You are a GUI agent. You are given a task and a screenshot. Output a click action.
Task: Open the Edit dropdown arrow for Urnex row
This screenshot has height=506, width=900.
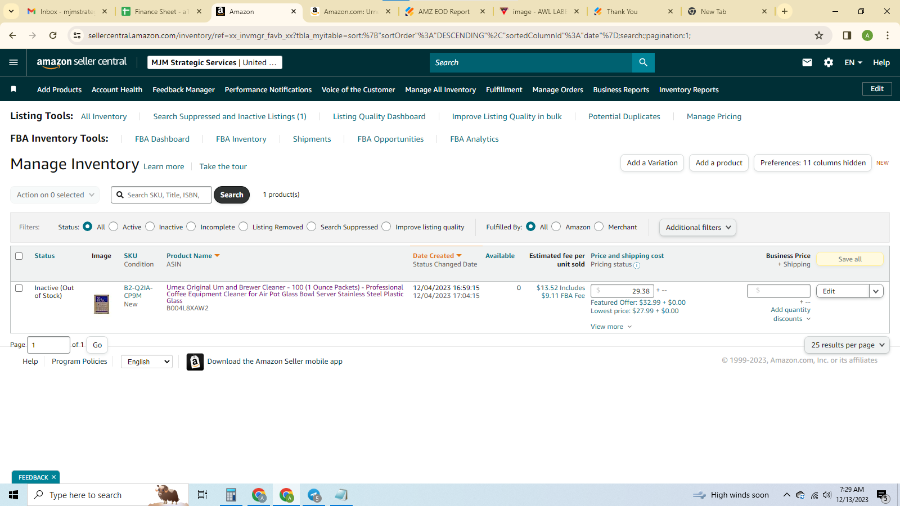click(x=876, y=291)
